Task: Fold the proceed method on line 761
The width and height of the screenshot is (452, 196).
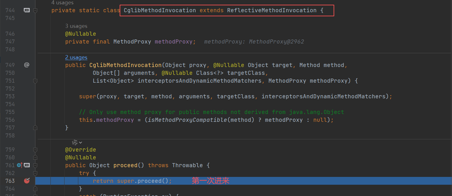Action: (x=35, y=165)
